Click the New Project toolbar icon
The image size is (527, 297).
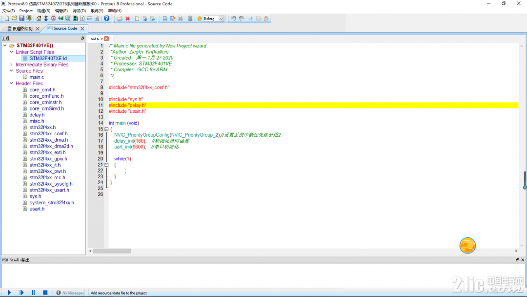(7, 19)
